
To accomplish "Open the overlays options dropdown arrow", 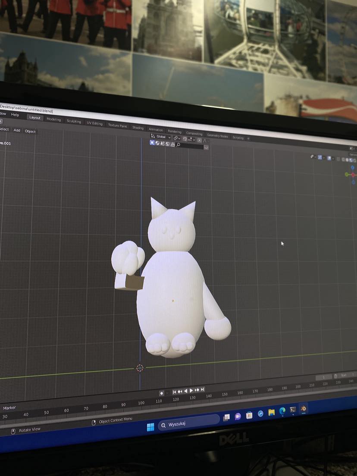I will point(333,159).
